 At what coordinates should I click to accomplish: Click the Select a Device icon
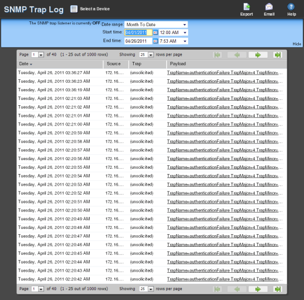pyautogui.click(x=74, y=9)
